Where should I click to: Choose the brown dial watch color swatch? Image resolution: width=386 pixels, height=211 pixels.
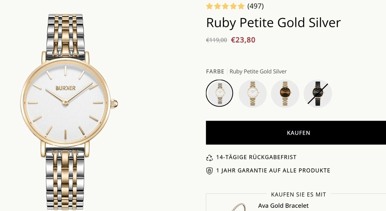click(285, 93)
